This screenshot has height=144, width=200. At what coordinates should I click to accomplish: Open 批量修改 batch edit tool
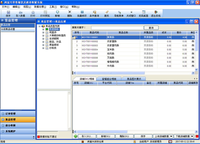pos(82,13)
